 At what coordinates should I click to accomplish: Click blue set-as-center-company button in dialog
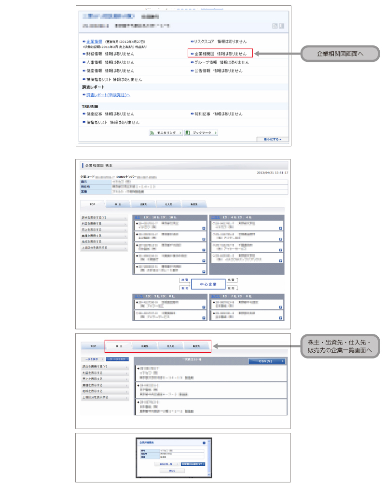click(193, 464)
